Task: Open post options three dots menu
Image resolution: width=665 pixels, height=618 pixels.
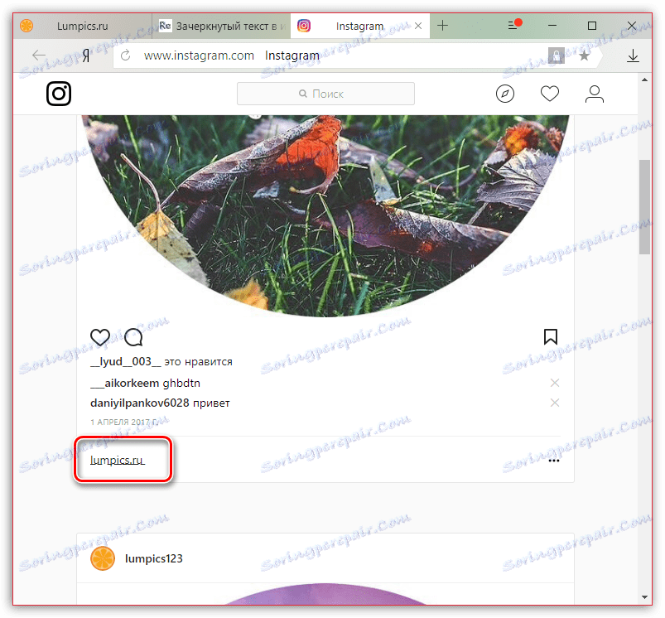Action: (x=554, y=461)
